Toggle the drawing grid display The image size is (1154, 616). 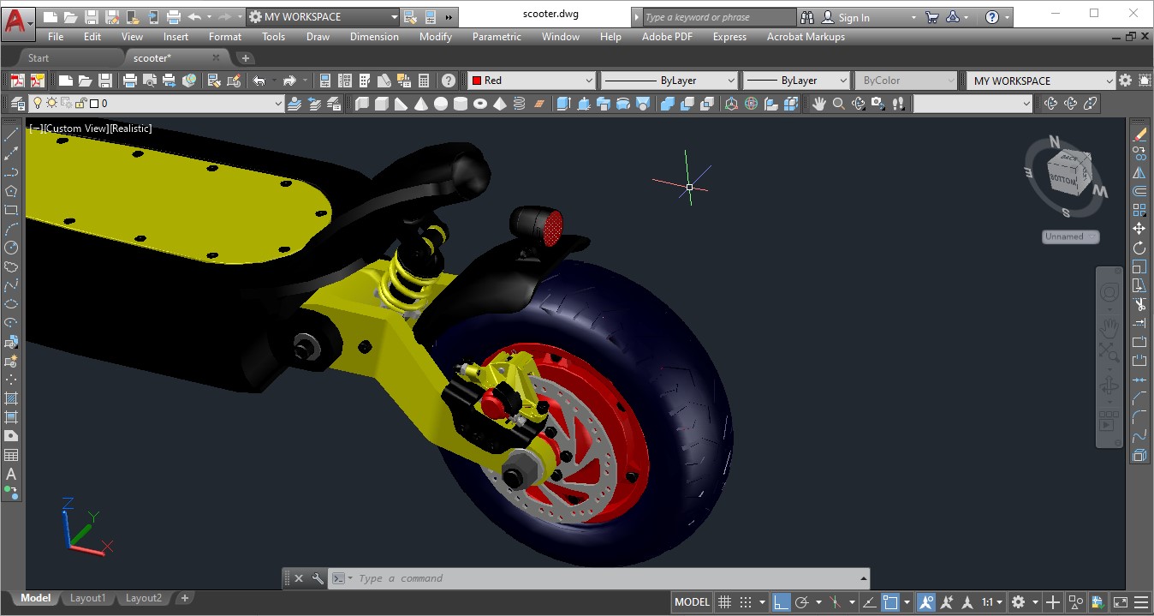pyautogui.click(x=724, y=602)
